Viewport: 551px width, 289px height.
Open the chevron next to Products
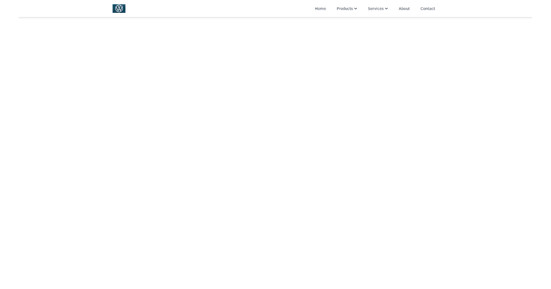(x=355, y=8)
